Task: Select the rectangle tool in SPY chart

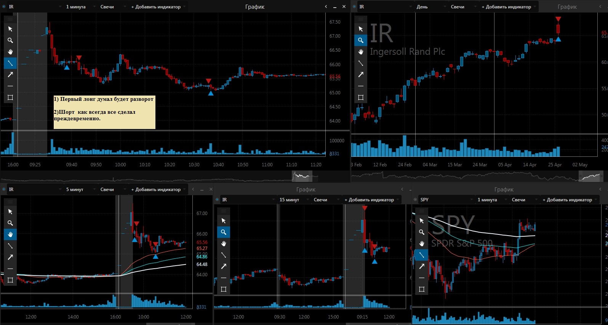Action: pyautogui.click(x=422, y=289)
